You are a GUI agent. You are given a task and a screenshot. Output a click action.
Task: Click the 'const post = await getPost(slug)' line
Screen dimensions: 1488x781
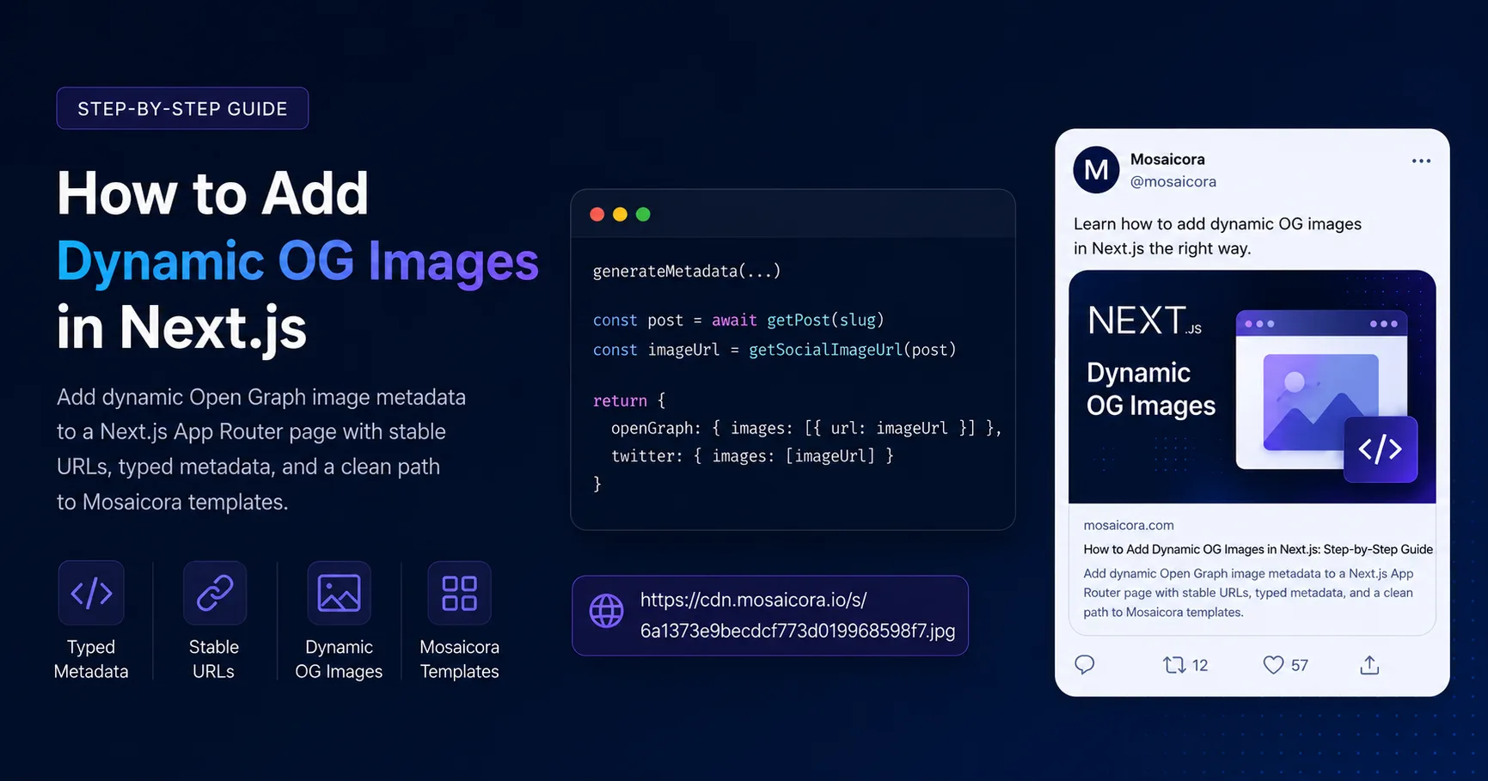[x=738, y=320]
